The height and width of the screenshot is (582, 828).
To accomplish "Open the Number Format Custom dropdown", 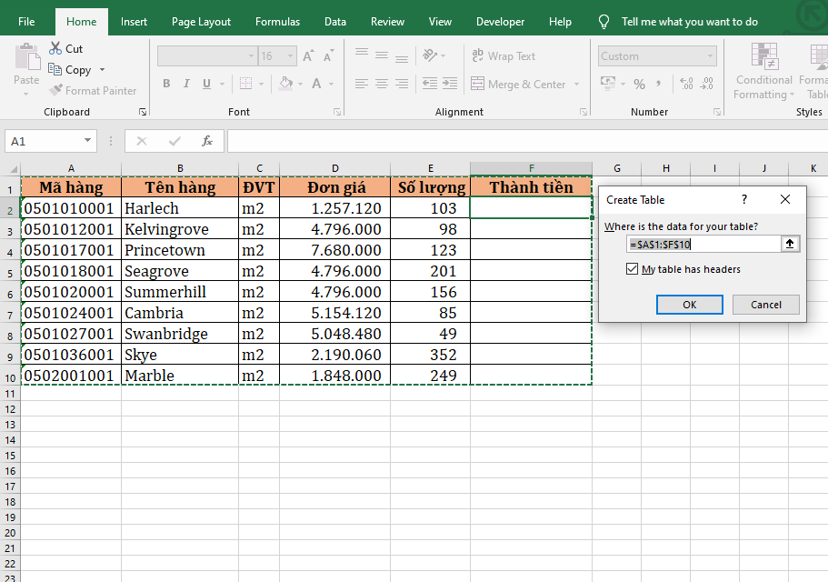I will tap(710, 56).
